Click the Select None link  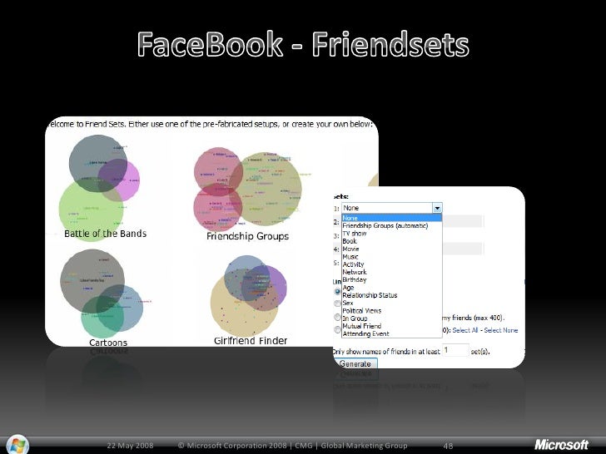point(500,330)
